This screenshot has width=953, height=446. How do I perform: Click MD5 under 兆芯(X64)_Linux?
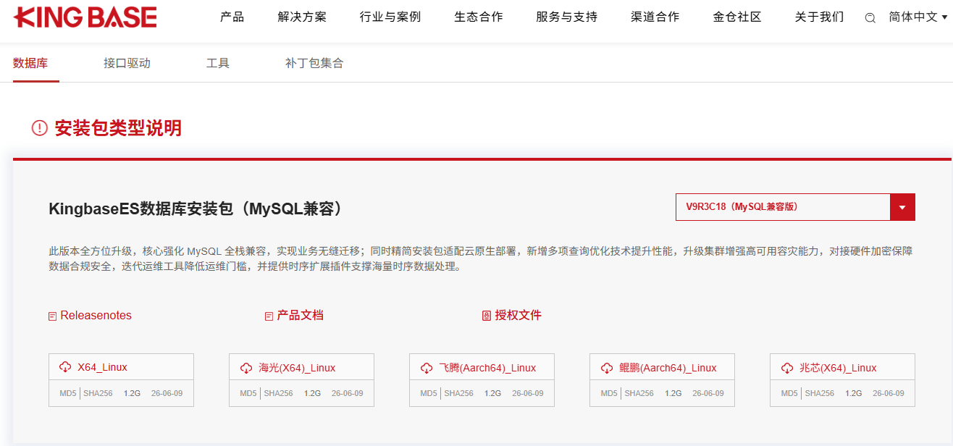789,393
